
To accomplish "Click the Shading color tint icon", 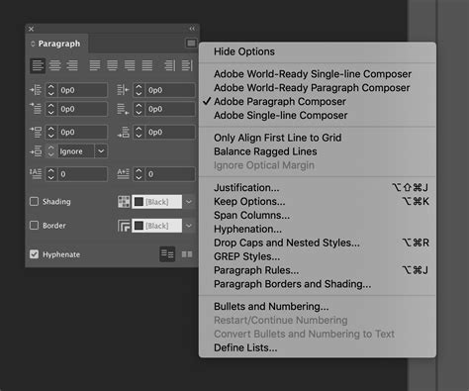I will [x=124, y=202].
